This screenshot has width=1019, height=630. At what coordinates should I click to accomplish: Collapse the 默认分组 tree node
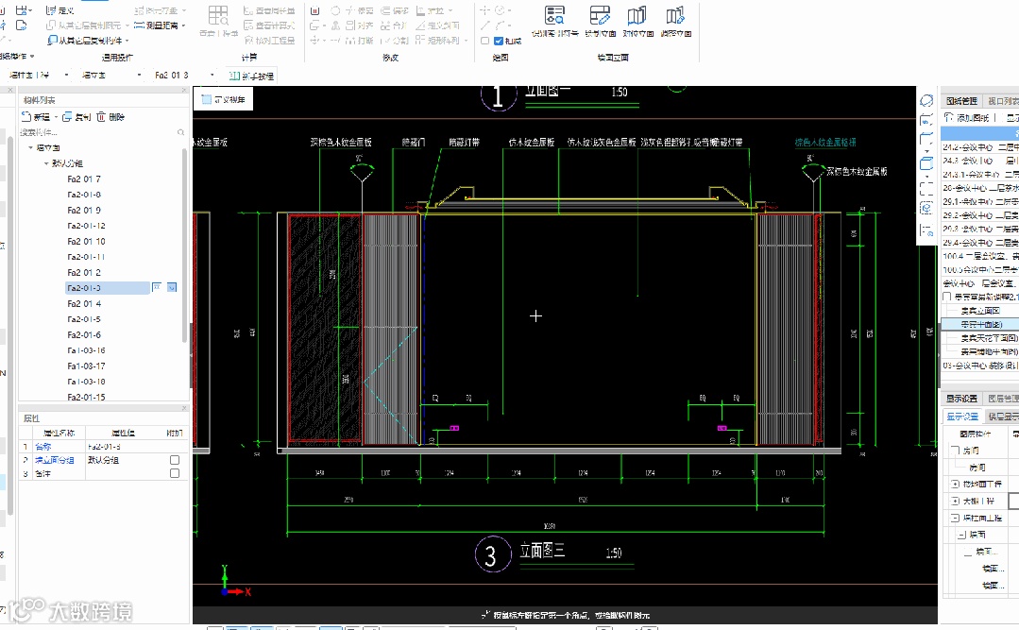(x=46, y=163)
